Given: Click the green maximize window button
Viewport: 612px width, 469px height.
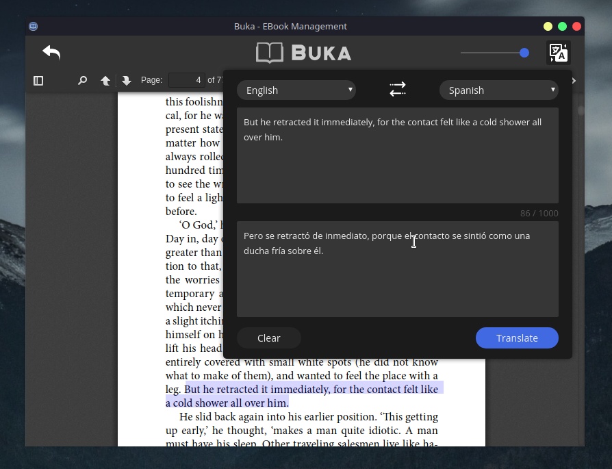Looking at the screenshot, I should coord(562,27).
